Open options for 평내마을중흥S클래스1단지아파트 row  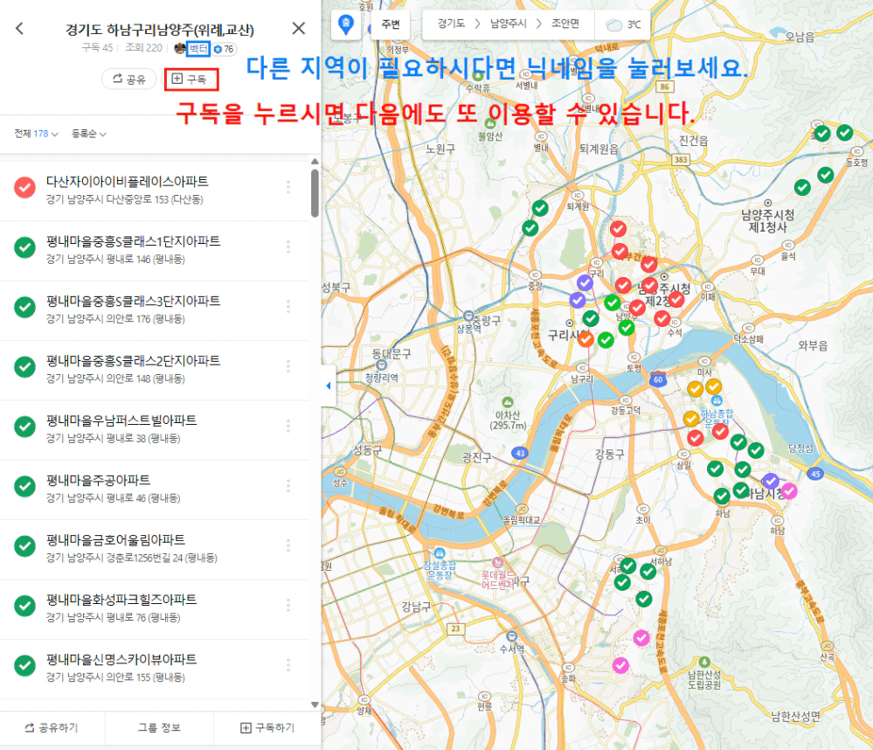[x=288, y=247]
